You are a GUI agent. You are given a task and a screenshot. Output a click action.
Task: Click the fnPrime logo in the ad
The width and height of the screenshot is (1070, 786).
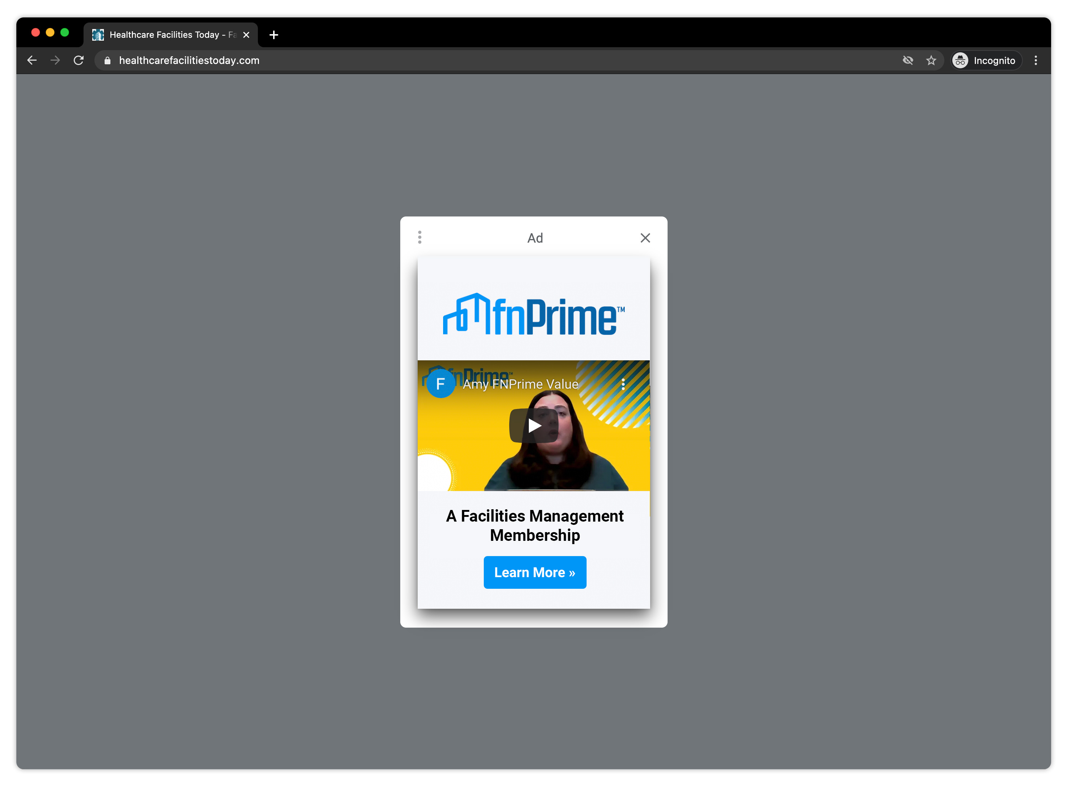(534, 315)
